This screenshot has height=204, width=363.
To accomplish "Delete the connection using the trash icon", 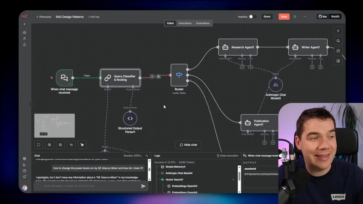I will [159, 76].
